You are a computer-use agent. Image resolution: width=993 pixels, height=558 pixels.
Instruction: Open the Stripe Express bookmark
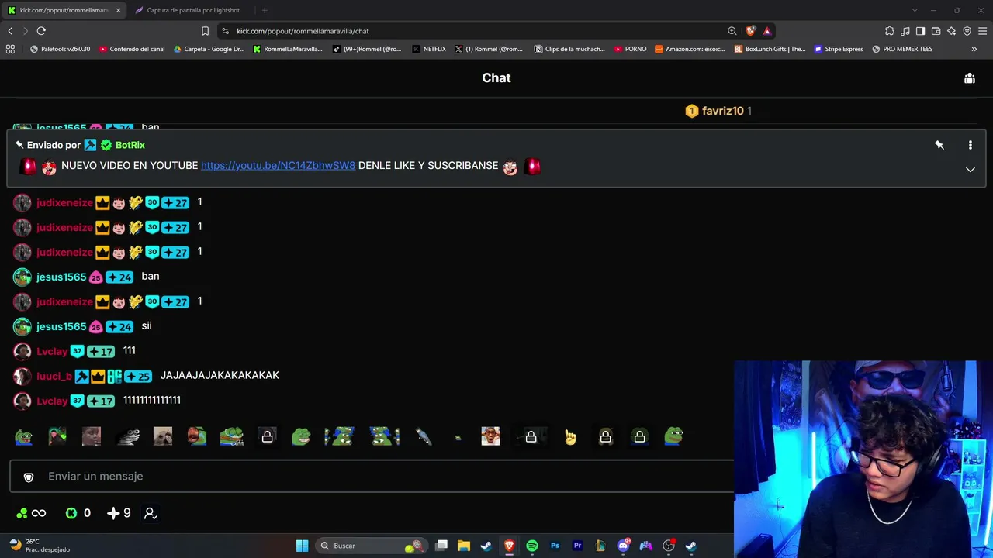839,49
